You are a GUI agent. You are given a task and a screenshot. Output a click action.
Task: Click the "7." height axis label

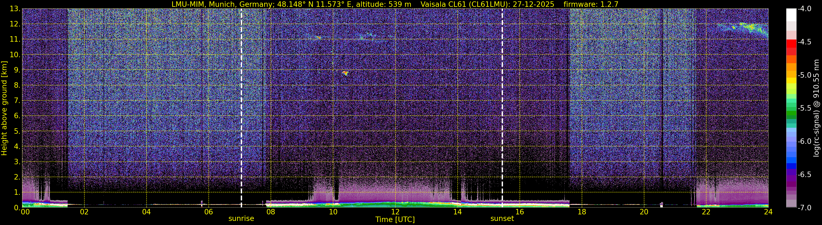click(x=17, y=101)
